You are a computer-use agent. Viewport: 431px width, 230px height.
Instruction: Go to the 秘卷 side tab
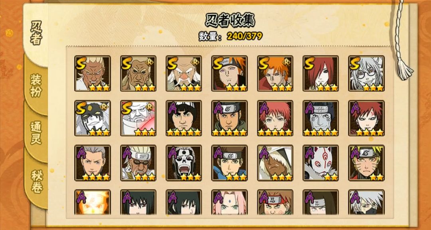(36, 181)
